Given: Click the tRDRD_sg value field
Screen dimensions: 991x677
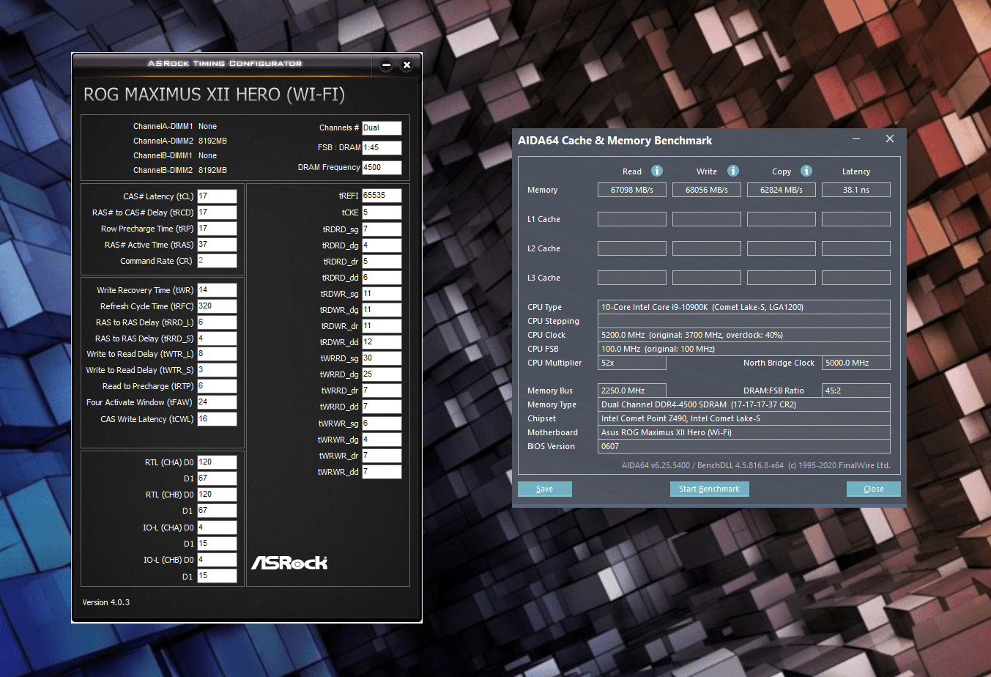Looking at the screenshot, I should point(382,229).
